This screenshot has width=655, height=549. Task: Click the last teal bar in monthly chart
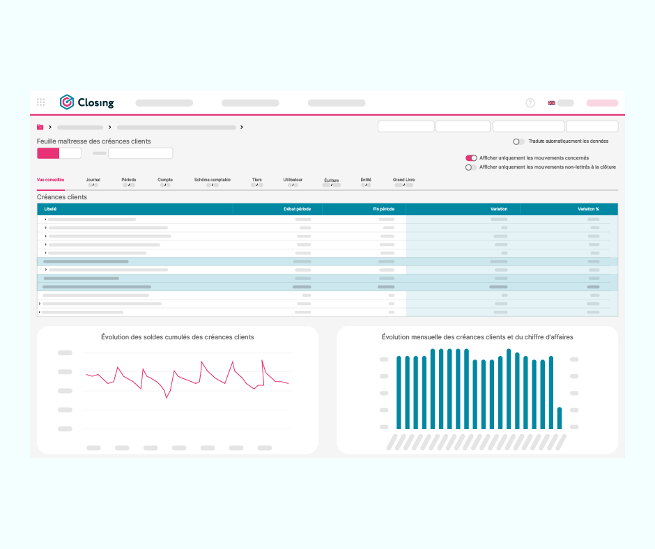tap(560, 418)
